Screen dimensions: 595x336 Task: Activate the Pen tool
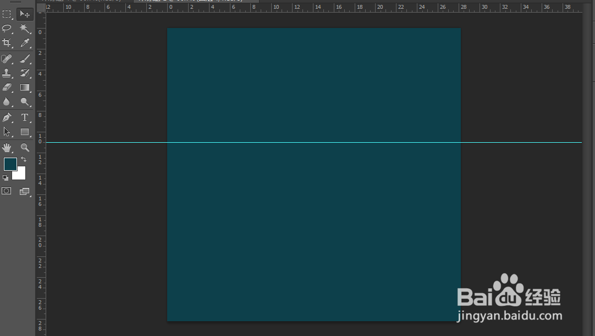(7, 117)
